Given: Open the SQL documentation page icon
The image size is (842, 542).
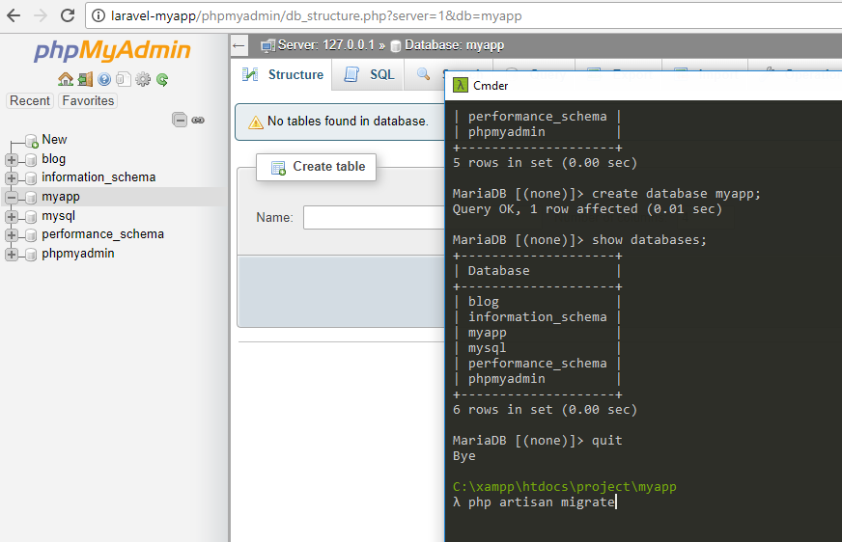Looking at the screenshot, I should tap(124, 79).
